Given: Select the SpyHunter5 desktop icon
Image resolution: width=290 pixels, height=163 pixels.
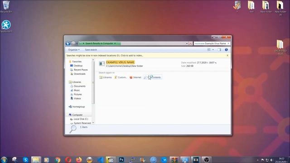Looking at the screenshot, I should coord(6,26).
